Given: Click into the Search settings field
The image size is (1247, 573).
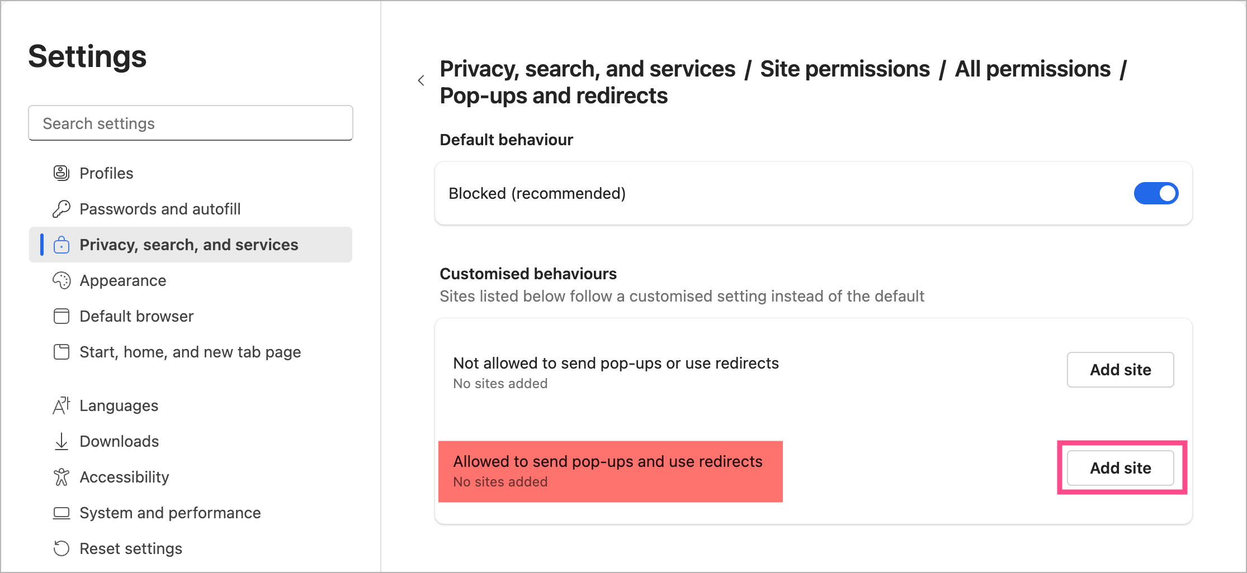Looking at the screenshot, I should point(190,123).
